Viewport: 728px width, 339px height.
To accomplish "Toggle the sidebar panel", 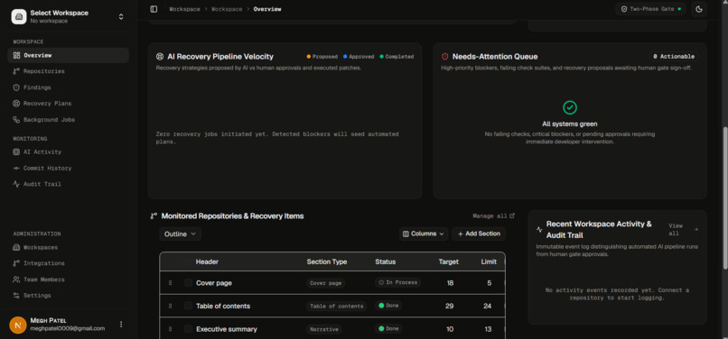I will (x=154, y=9).
